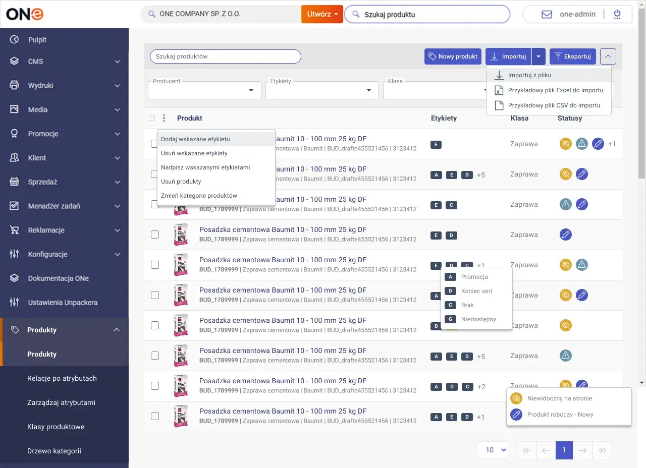
Task: Open the mail envelope icon beside one-admin
Action: click(x=547, y=15)
